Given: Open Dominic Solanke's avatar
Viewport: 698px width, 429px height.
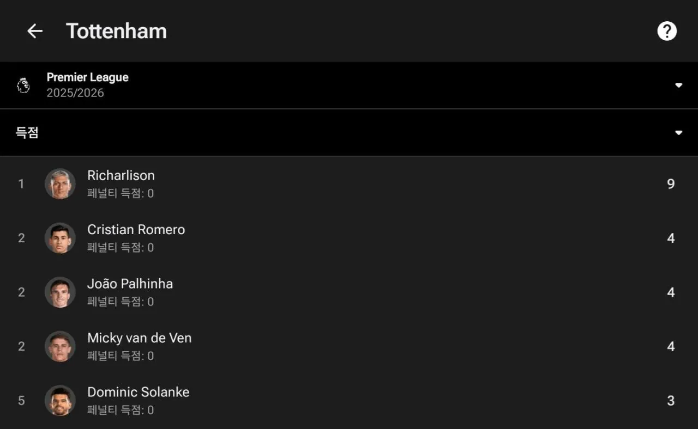Looking at the screenshot, I should pyautogui.click(x=60, y=401).
